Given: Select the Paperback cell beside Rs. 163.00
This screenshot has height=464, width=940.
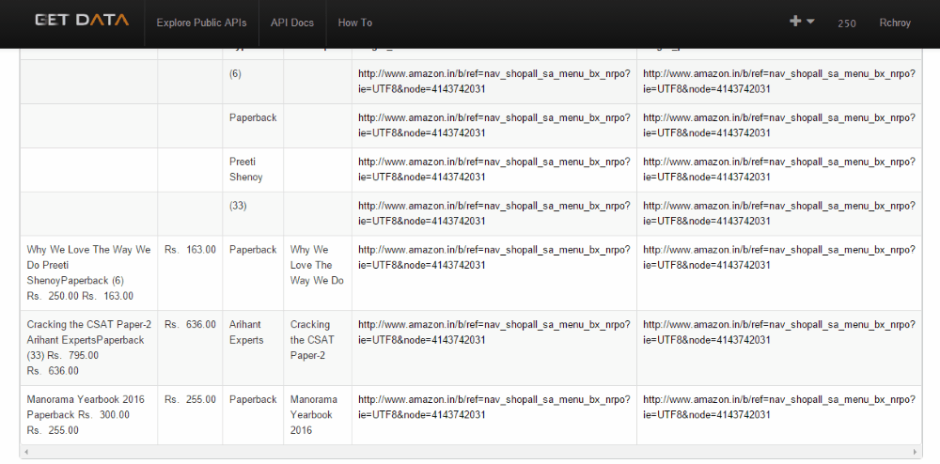Looking at the screenshot, I should click(253, 273).
